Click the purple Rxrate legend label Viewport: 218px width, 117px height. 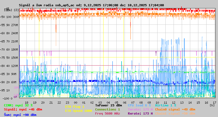tap(140, 113)
